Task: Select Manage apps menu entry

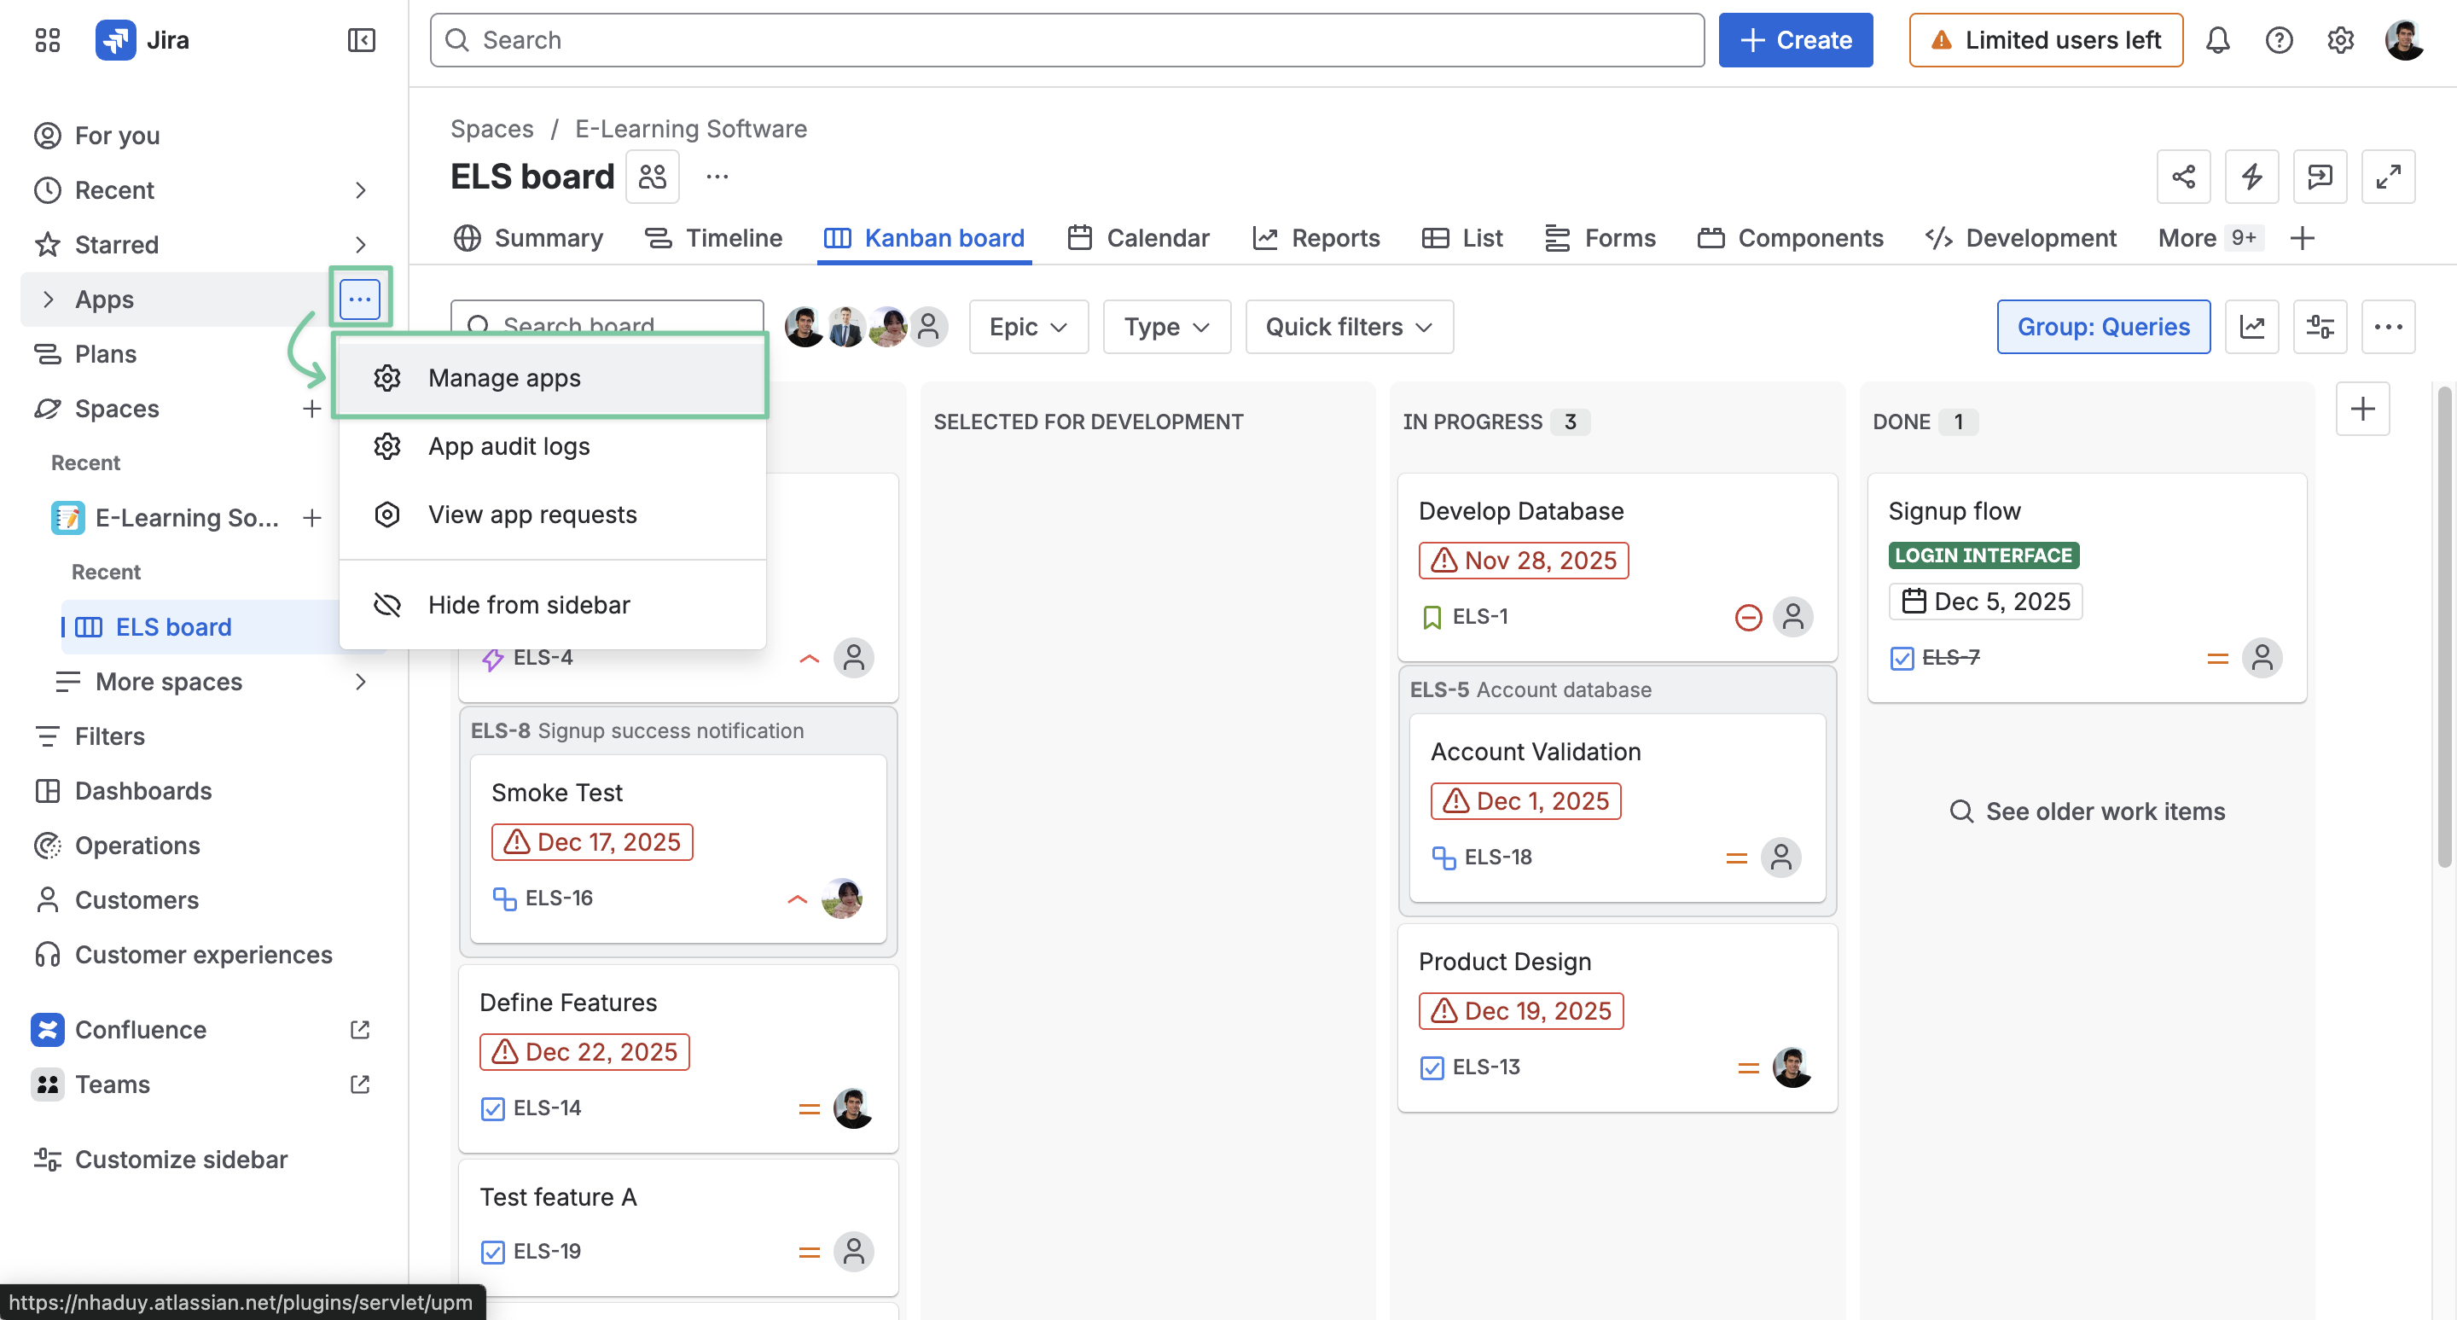Action: (503, 378)
